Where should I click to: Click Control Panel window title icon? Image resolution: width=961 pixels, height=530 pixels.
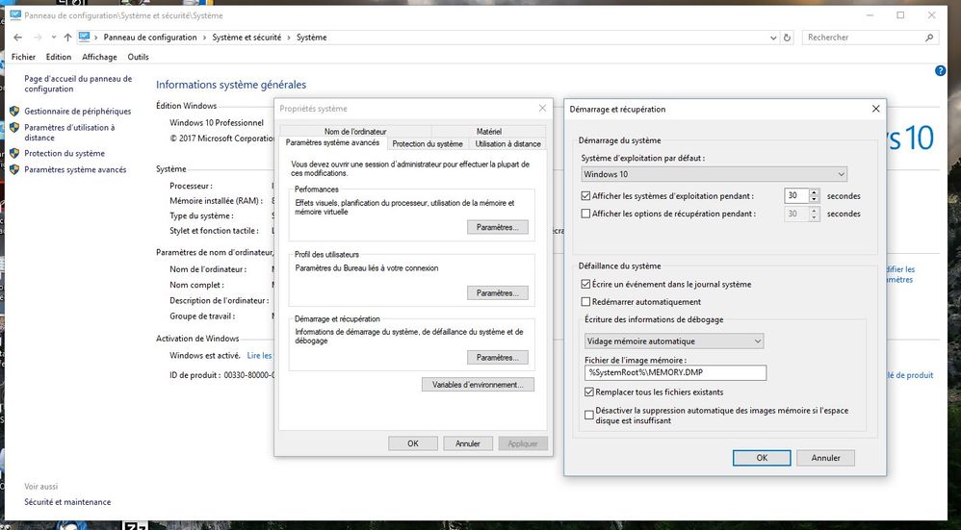[x=15, y=15]
